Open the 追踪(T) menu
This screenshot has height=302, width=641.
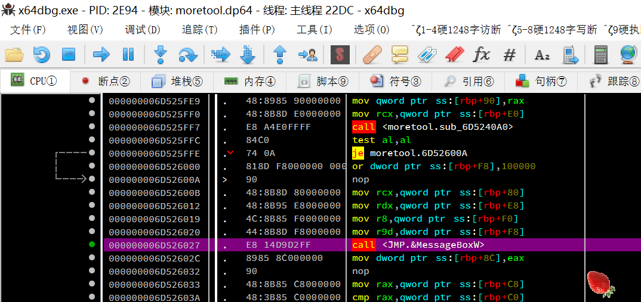(199, 30)
